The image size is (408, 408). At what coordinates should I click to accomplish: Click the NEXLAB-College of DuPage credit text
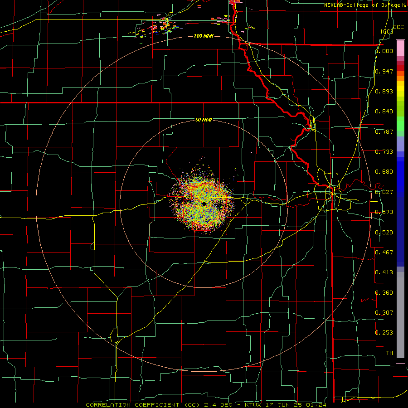pos(363,5)
